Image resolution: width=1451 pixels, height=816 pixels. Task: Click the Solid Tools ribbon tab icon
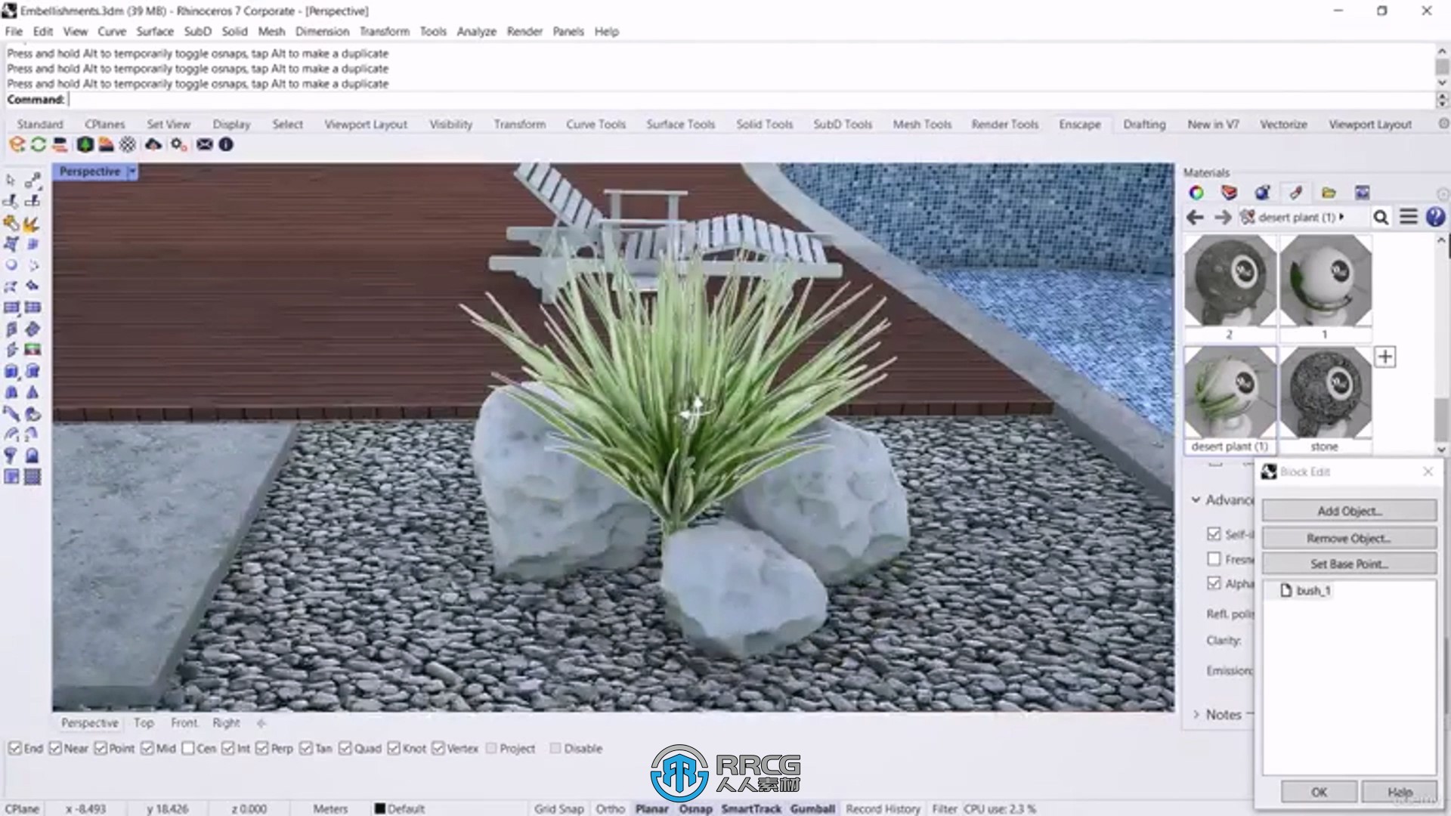(763, 124)
